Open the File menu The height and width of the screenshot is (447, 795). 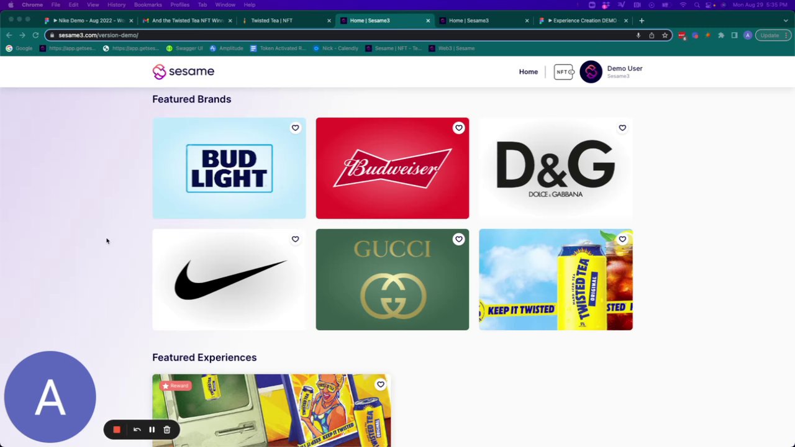pyautogui.click(x=55, y=5)
